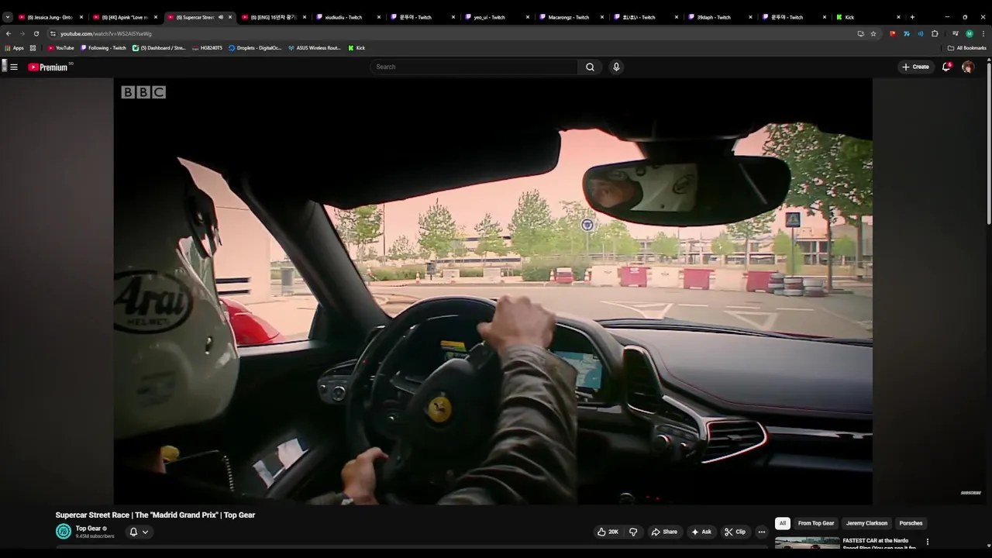This screenshot has height=558, width=992.
Task: Open the YouTube bookmark
Action: (x=60, y=48)
